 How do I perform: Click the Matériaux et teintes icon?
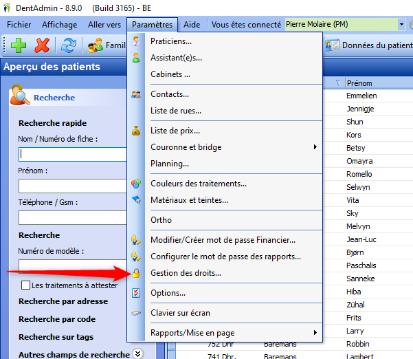137,200
